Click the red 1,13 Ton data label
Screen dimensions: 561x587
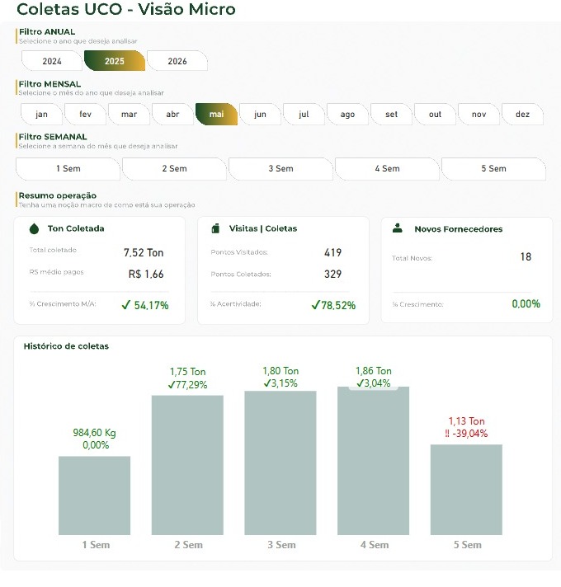tap(467, 421)
